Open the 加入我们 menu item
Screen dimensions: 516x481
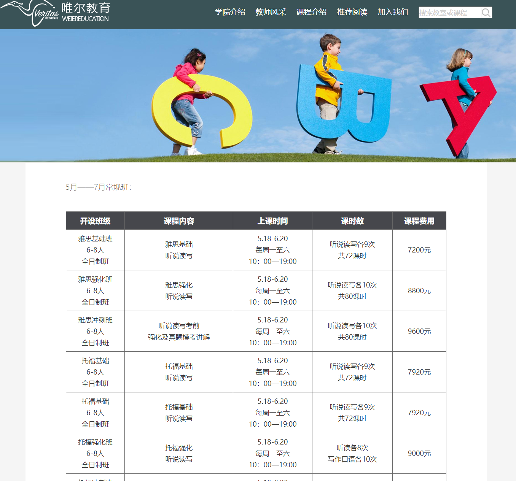pos(393,12)
